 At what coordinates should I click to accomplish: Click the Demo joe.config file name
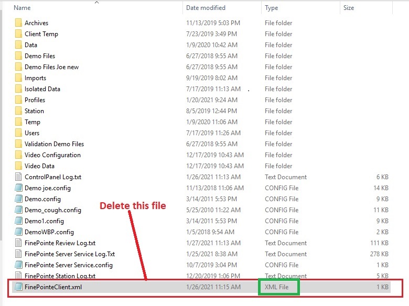pos(48,188)
